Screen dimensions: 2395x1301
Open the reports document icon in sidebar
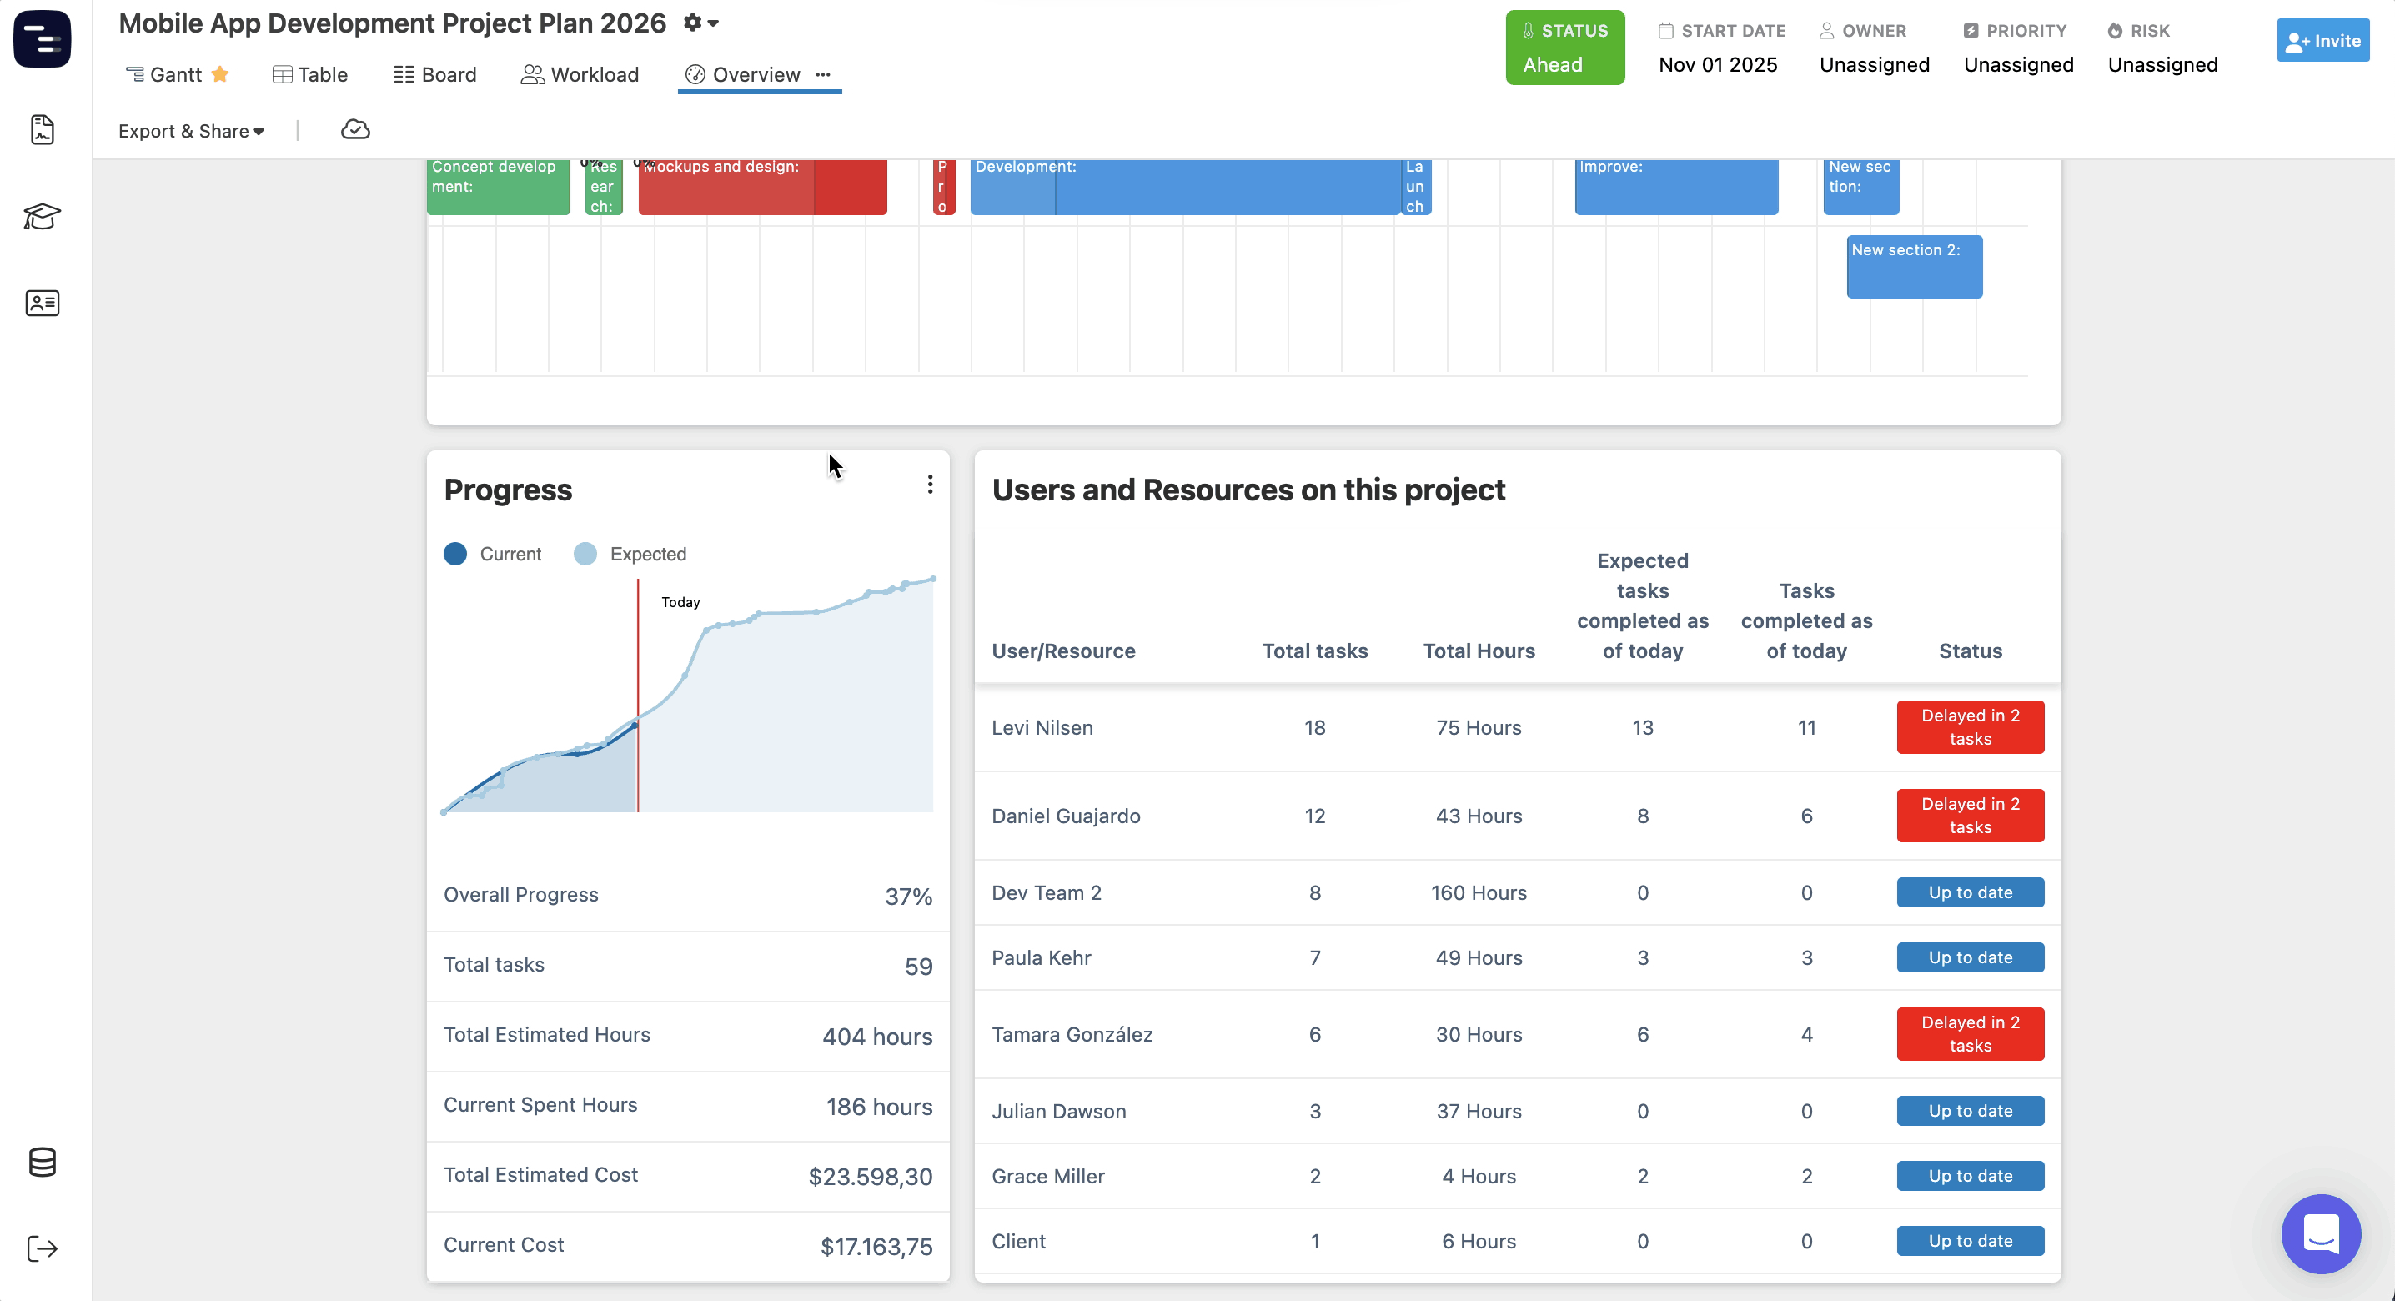(42, 129)
